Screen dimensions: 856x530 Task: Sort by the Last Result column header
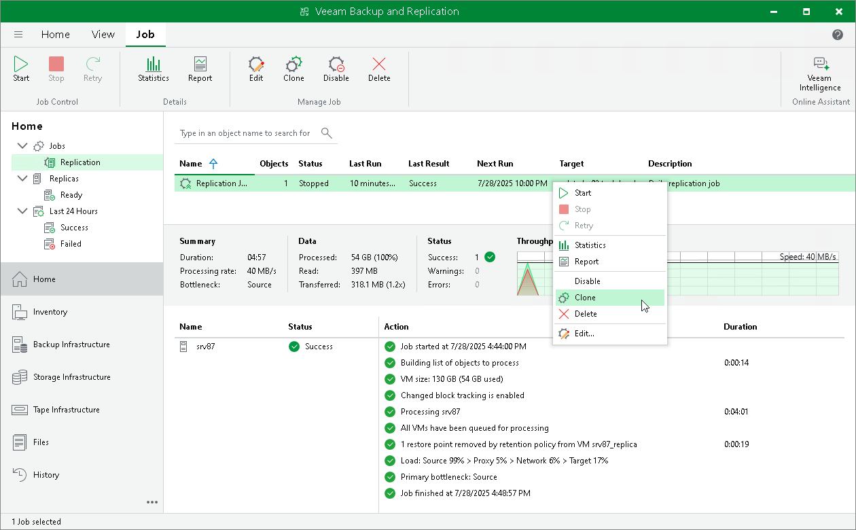[429, 164]
